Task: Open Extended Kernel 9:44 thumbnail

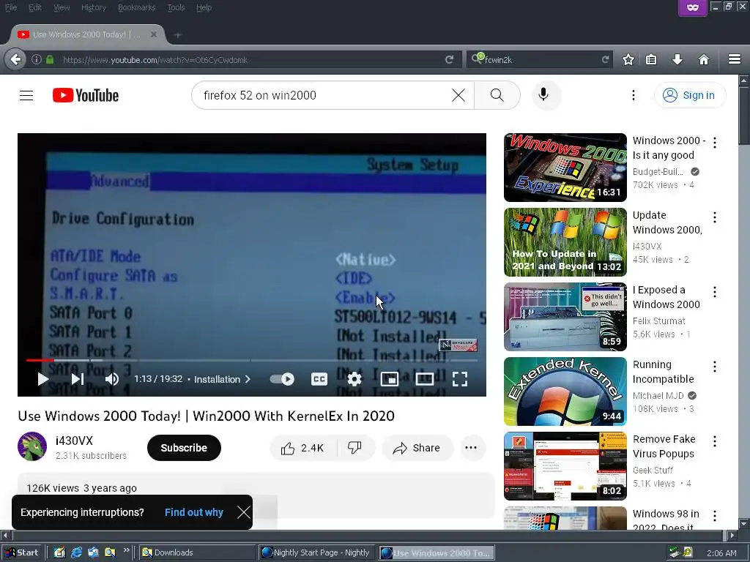Action: [565, 391]
